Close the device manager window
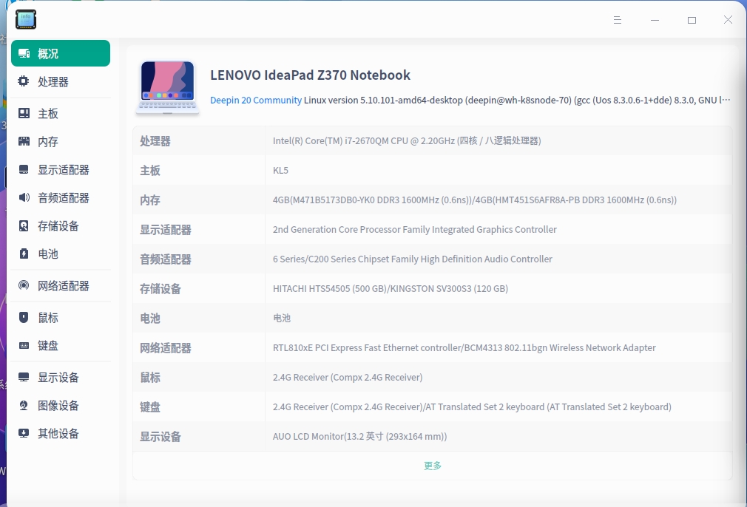Image resolution: width=747 pixels, height=507 pixels. click(728, 19)
